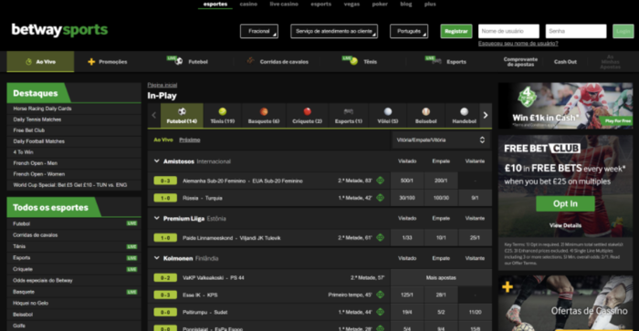Bet 30/100 on Rússia to win

407,198
